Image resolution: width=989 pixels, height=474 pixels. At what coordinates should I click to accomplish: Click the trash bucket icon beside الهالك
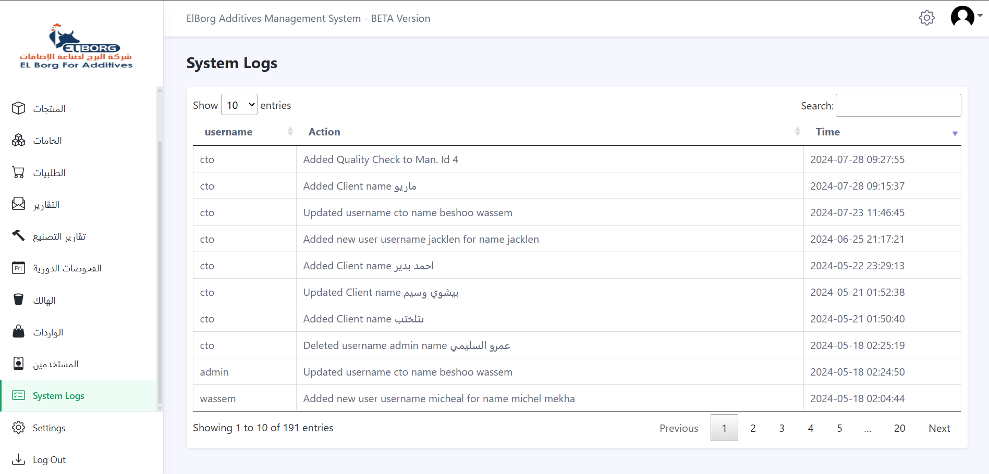[x=19, y=300]
